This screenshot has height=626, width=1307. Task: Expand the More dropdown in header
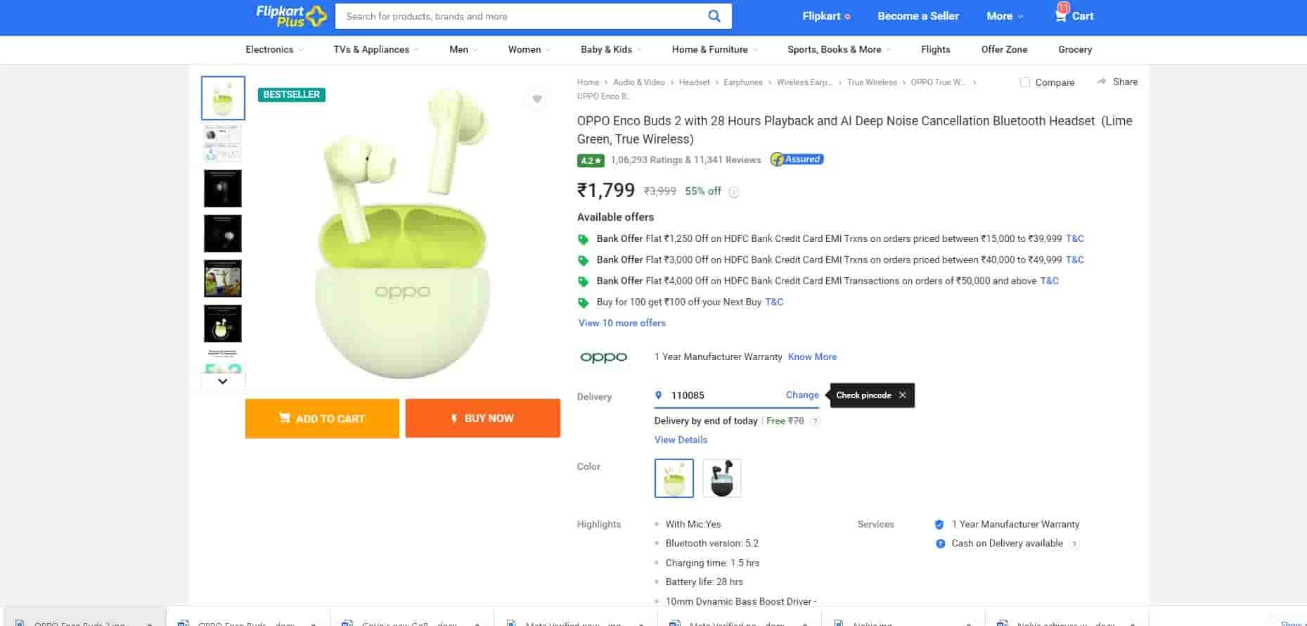(1005, 16)
